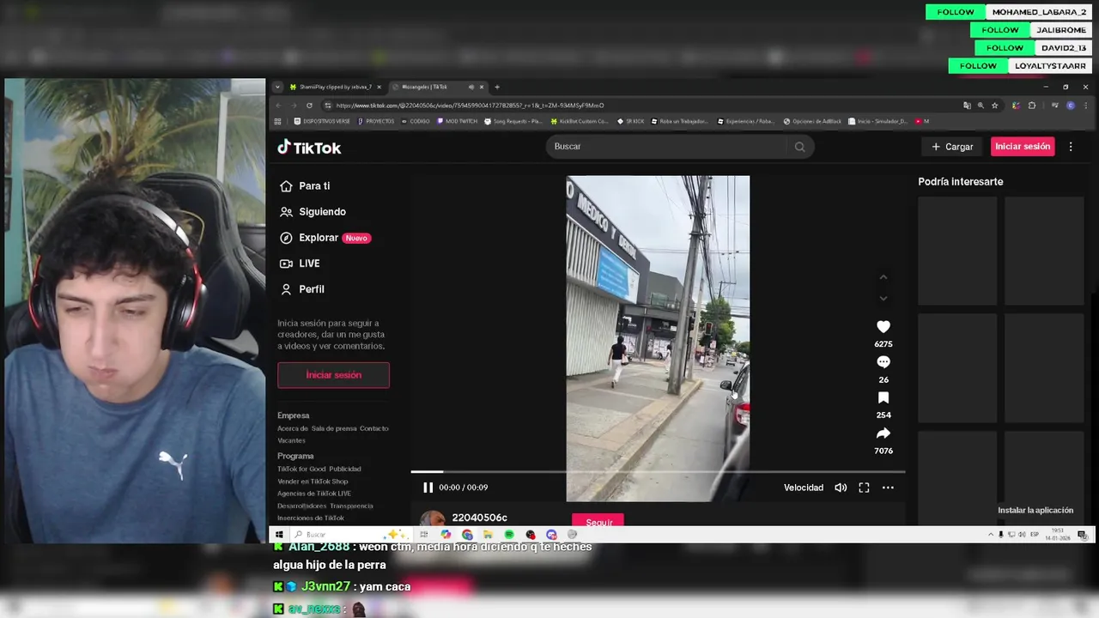Open video player more options menu
Viewport: 1099px width, 618px height.
tap(888, 488)
